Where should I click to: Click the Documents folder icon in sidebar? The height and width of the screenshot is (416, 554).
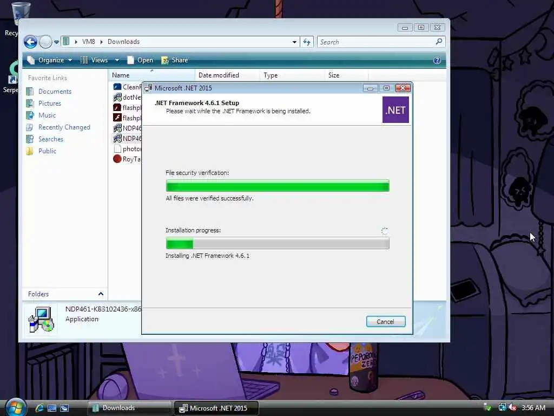30,91
